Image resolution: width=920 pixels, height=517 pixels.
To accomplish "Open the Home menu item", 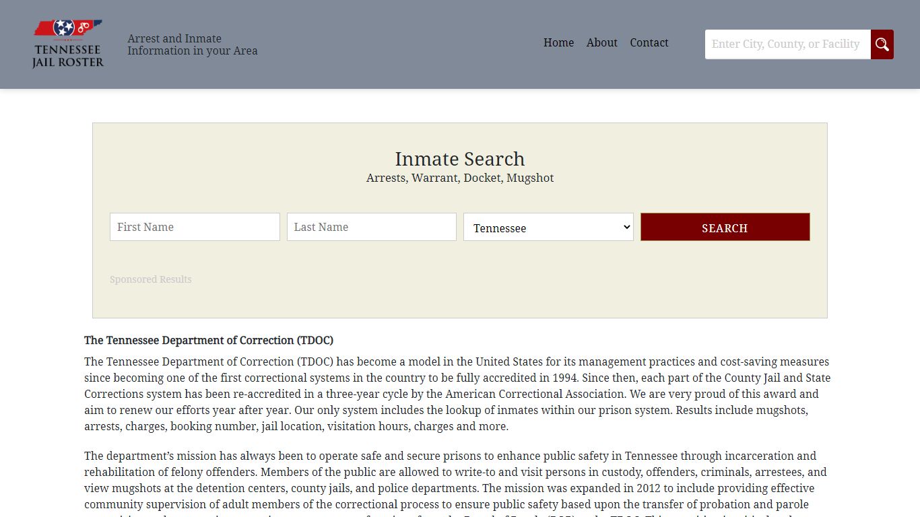I will click(x=558, y=42).
